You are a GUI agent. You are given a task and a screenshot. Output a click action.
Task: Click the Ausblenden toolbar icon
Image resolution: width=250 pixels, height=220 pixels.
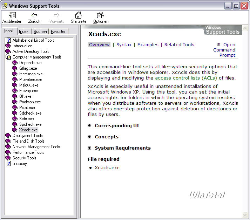click(x=12, y=15)
